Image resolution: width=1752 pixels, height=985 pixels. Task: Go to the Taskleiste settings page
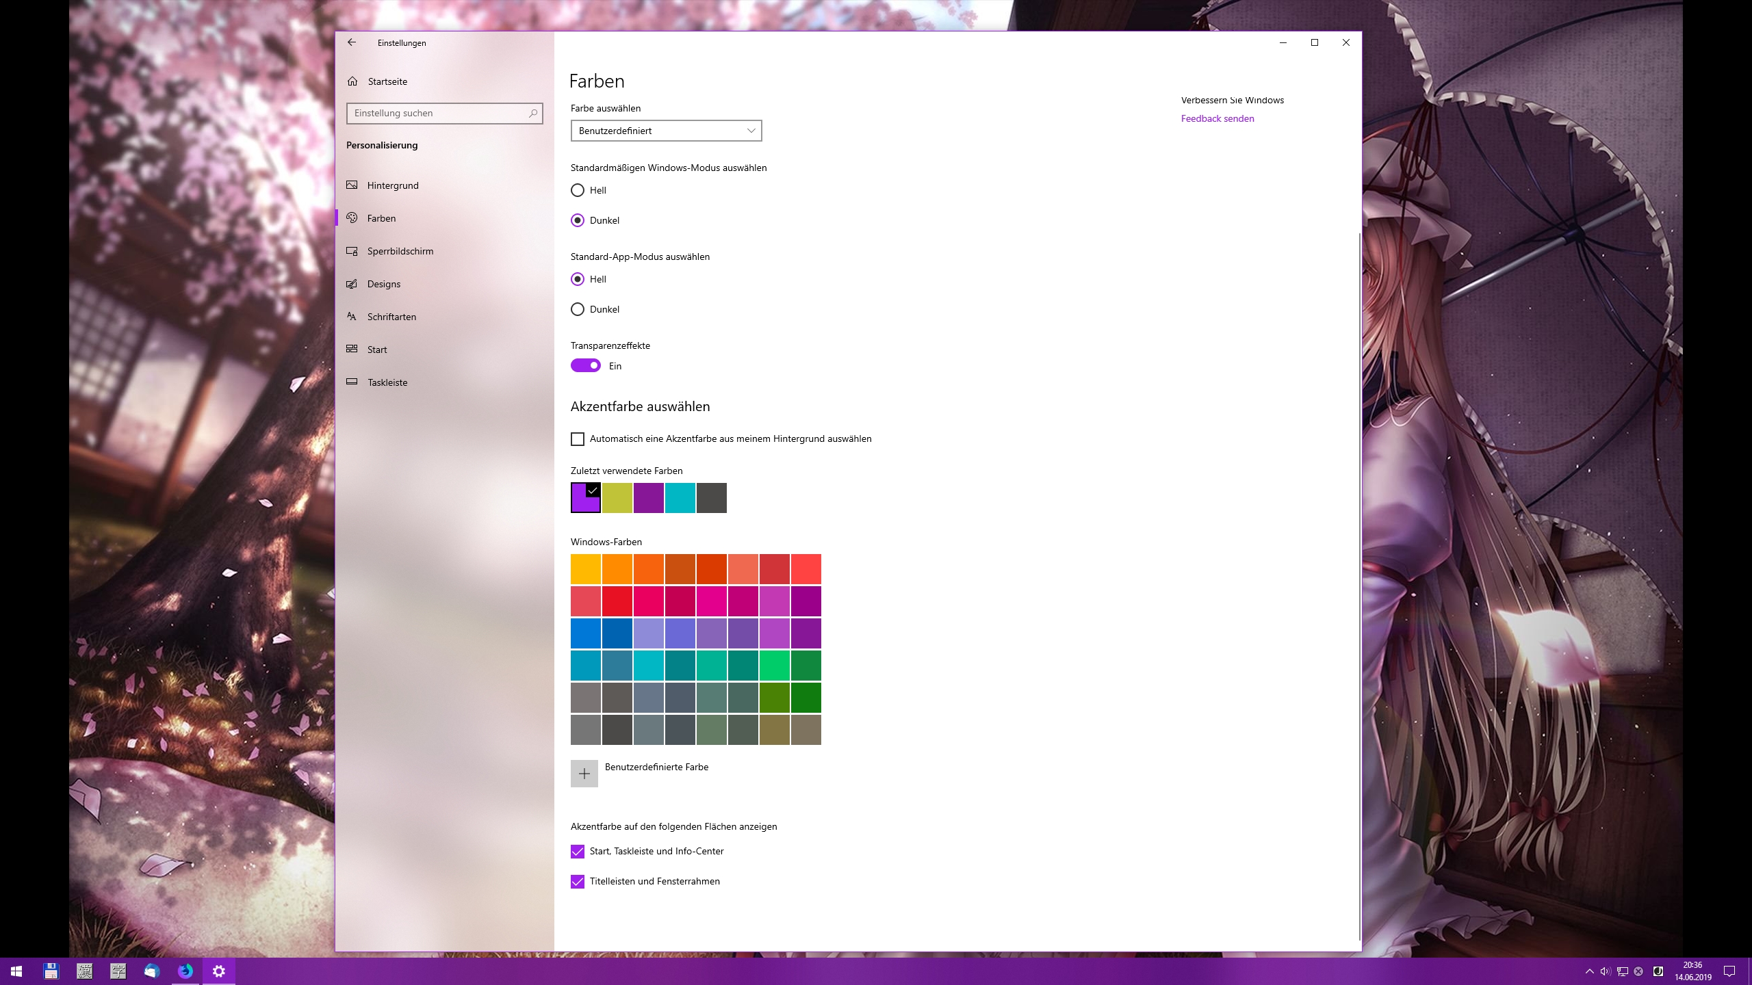[x=387, y=382]
